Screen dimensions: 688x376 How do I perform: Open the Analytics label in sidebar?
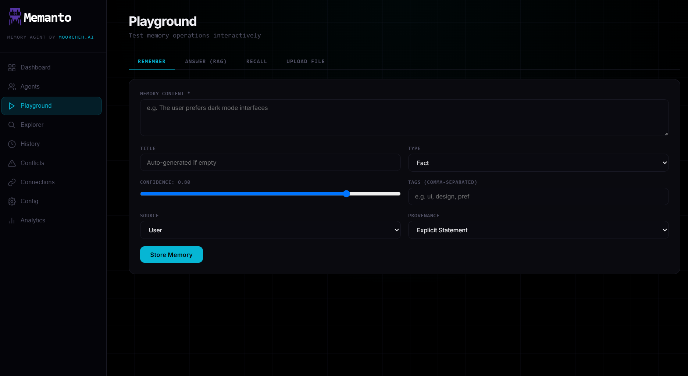click(x=33, y=221)
